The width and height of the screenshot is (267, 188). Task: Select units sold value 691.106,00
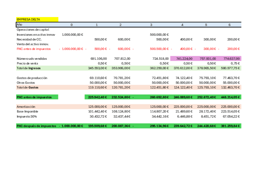pyautogui.click(x=99, y=59)
